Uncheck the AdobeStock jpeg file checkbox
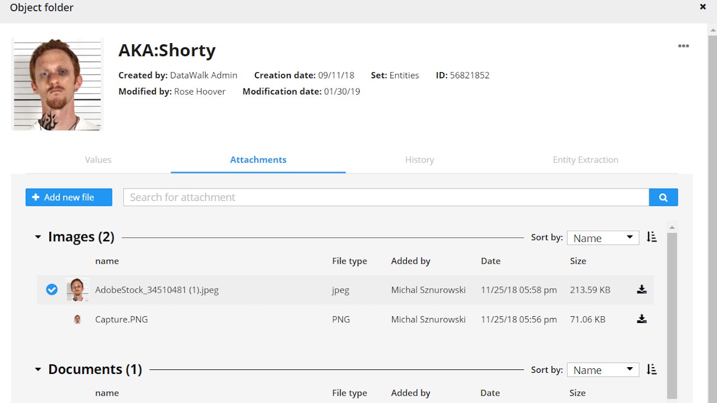Viewport: 717px width, 403px height. 52,290
